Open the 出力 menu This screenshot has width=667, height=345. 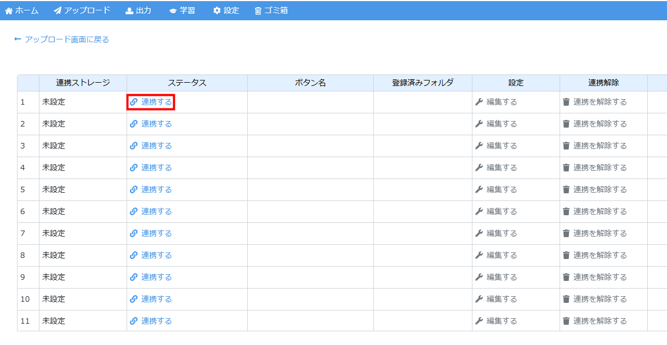coord(138,10)
